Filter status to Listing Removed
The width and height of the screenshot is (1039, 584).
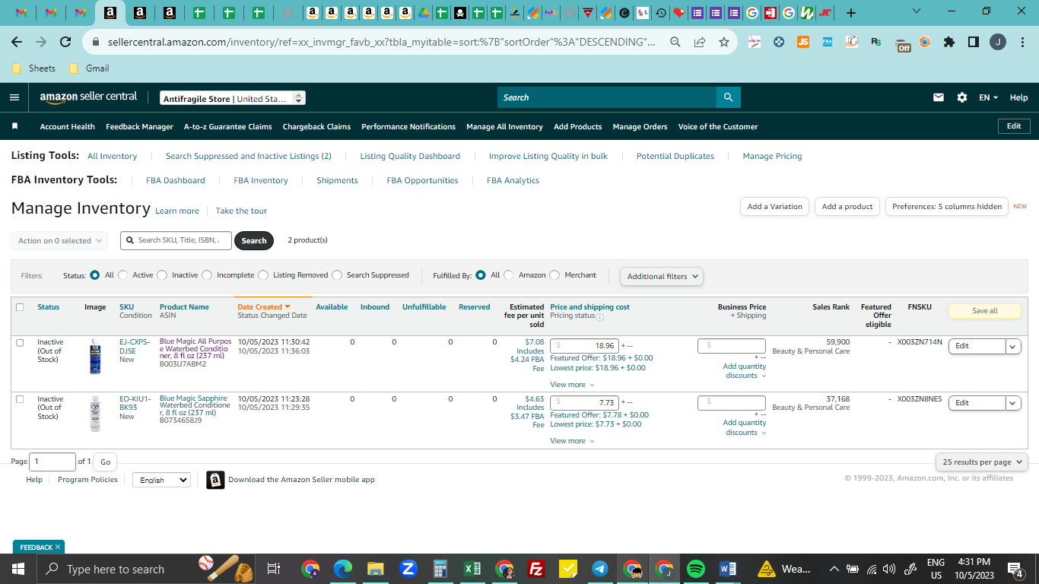[263, 275]
